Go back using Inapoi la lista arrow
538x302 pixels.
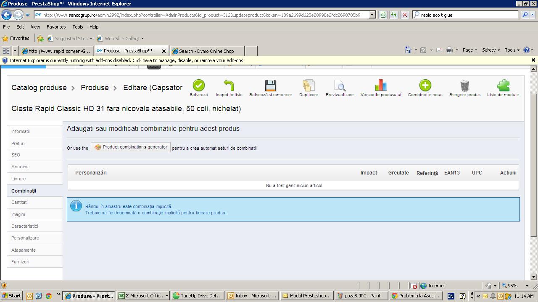229,86
